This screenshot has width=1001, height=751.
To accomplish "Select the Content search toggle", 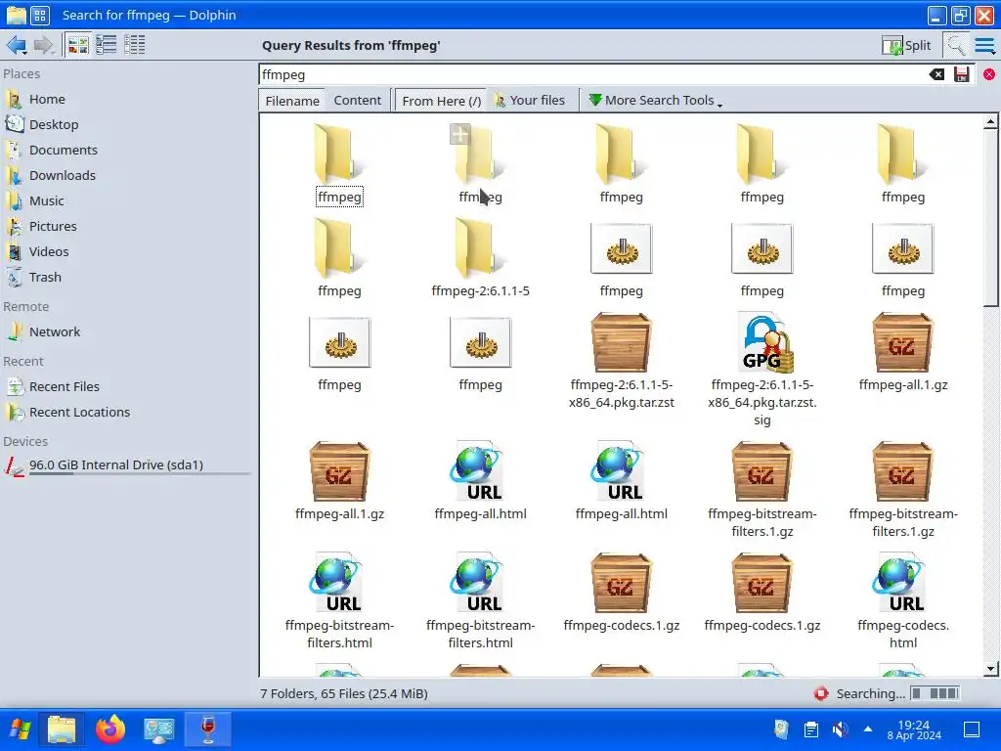I will (x=358, y=101).
